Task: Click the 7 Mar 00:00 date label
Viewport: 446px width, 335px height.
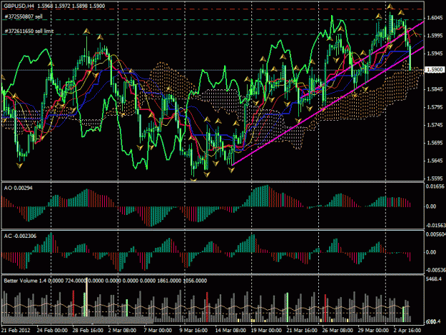Action: [158, 330]
